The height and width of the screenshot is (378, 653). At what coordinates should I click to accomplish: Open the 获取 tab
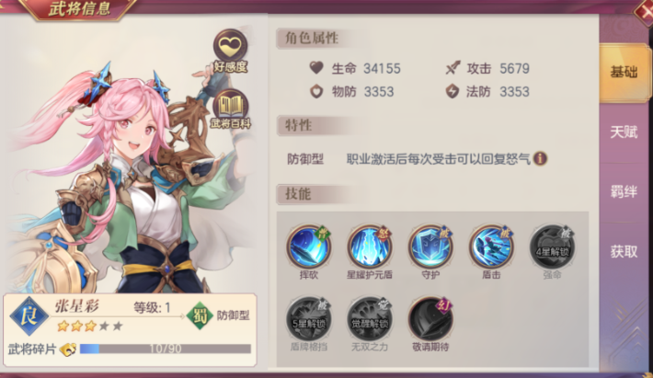pyautogui.click(x=624, y=251)
